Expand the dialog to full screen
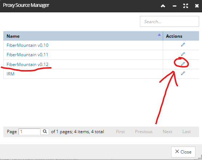This screenshot has height=160, width=202. point(186,6)
